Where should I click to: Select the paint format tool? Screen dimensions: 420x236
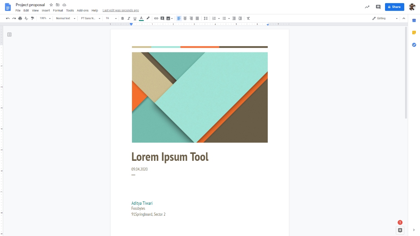(33, 18)
